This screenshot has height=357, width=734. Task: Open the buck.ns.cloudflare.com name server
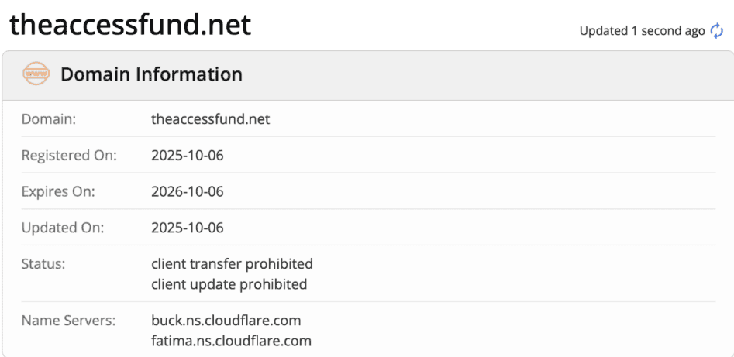pyautogui.click(x=226, y=320)
